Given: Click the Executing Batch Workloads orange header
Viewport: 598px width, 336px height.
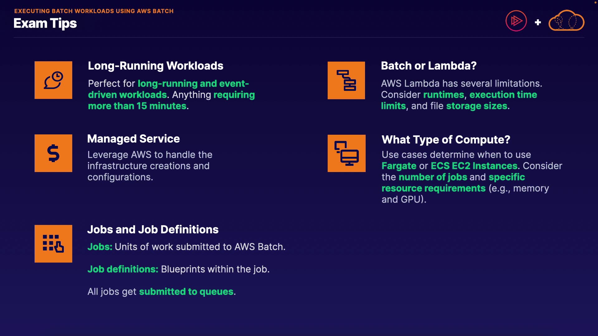Looking at the screenshot, I should (x=94, y=11).
